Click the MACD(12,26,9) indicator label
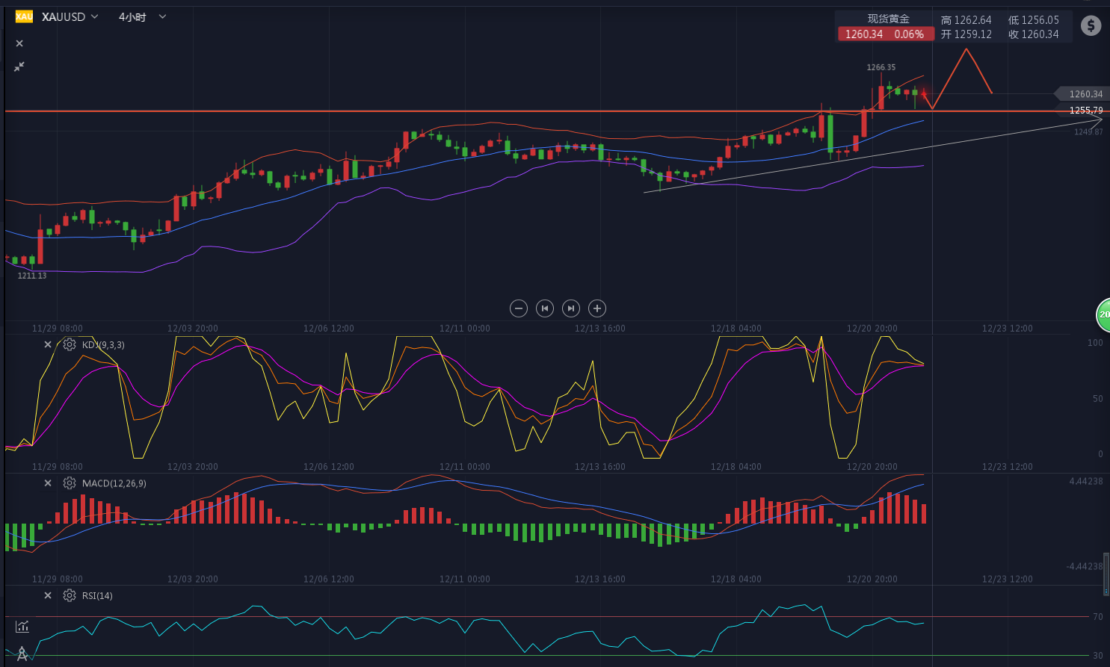The width and height of the screenshot is (1110, 667). click(114, 484)
